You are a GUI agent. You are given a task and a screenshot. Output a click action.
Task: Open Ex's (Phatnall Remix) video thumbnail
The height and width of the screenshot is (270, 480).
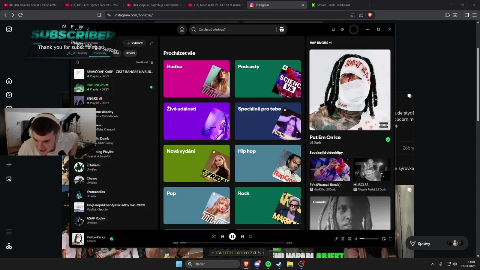(330, 169)
